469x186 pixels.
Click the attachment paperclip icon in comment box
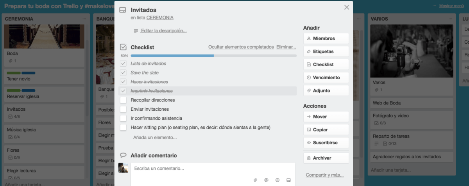click(x=255, y=180)
